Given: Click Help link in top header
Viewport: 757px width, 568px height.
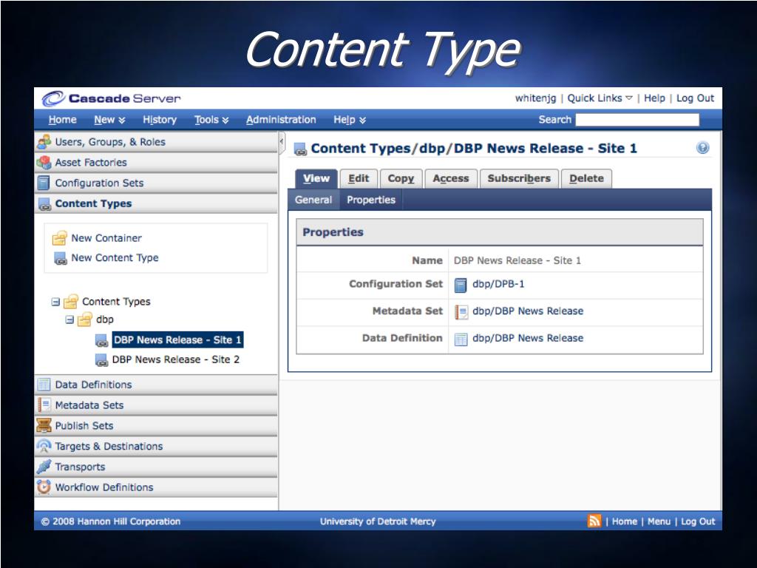Looking at the screenshot, I should [x=654, y=98].
